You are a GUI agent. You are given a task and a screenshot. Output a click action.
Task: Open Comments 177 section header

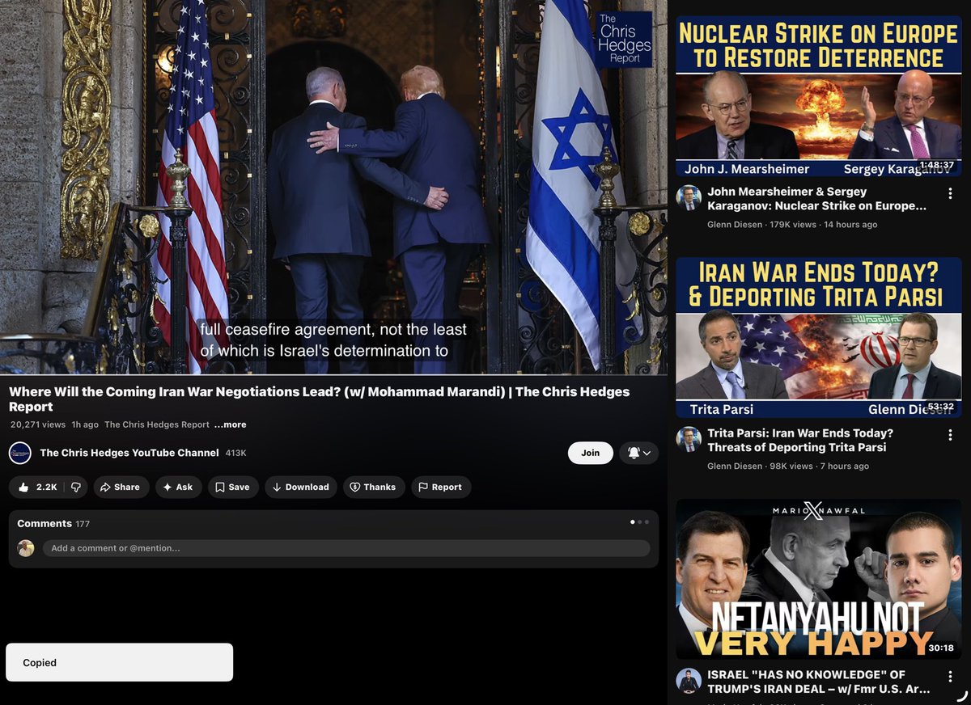pyautogui.click(x=53, y=524)
